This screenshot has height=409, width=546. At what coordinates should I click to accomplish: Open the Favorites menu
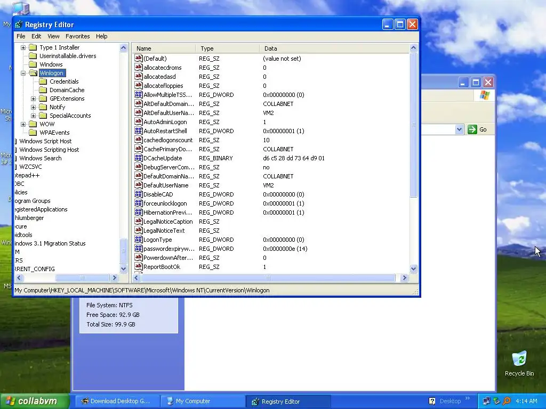point(78,36)
